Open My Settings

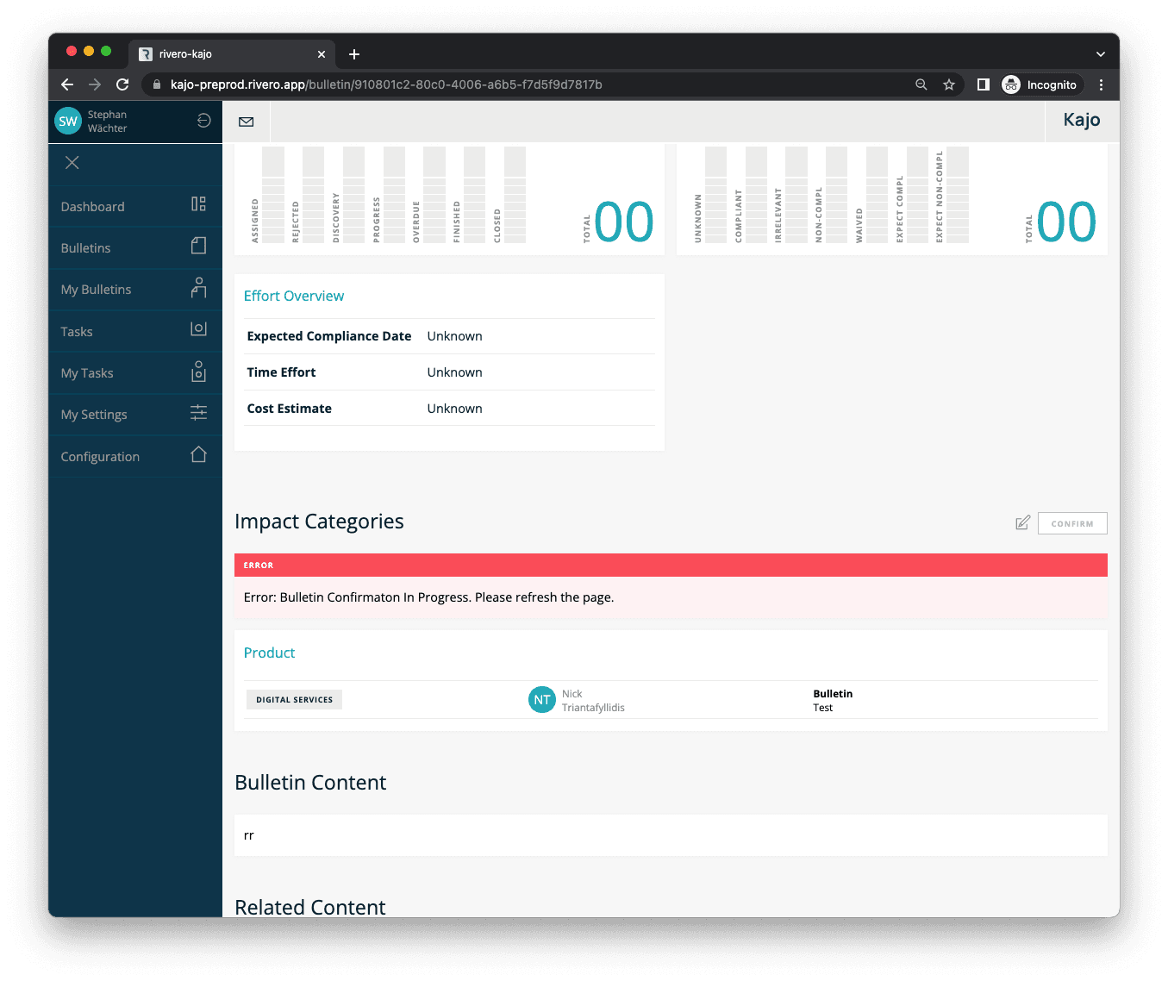[x=135, y=415]
